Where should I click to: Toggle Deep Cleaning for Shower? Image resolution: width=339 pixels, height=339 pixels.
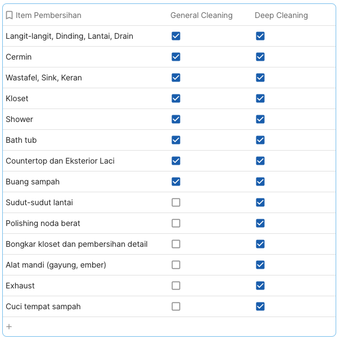tap(260, 119)
